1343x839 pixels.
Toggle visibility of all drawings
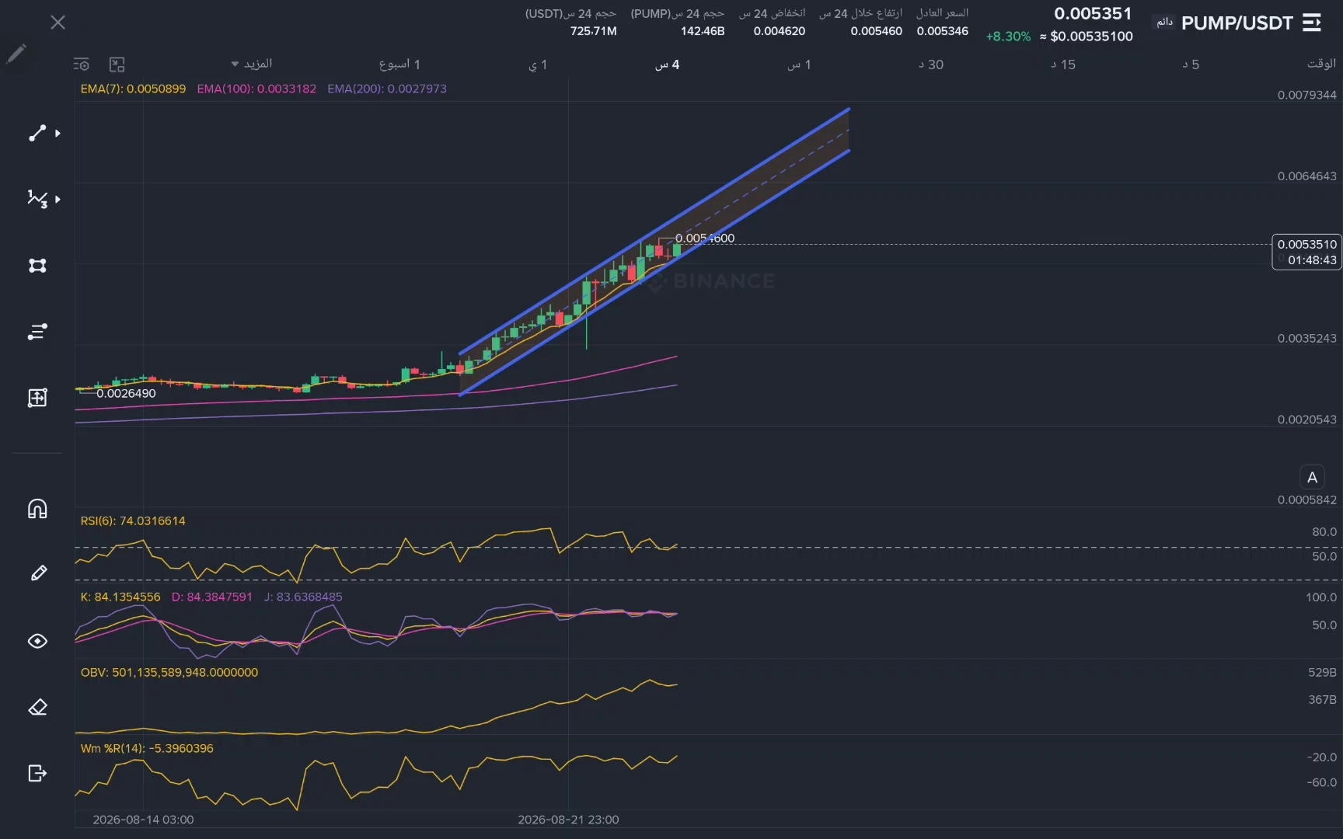(37, 641)
